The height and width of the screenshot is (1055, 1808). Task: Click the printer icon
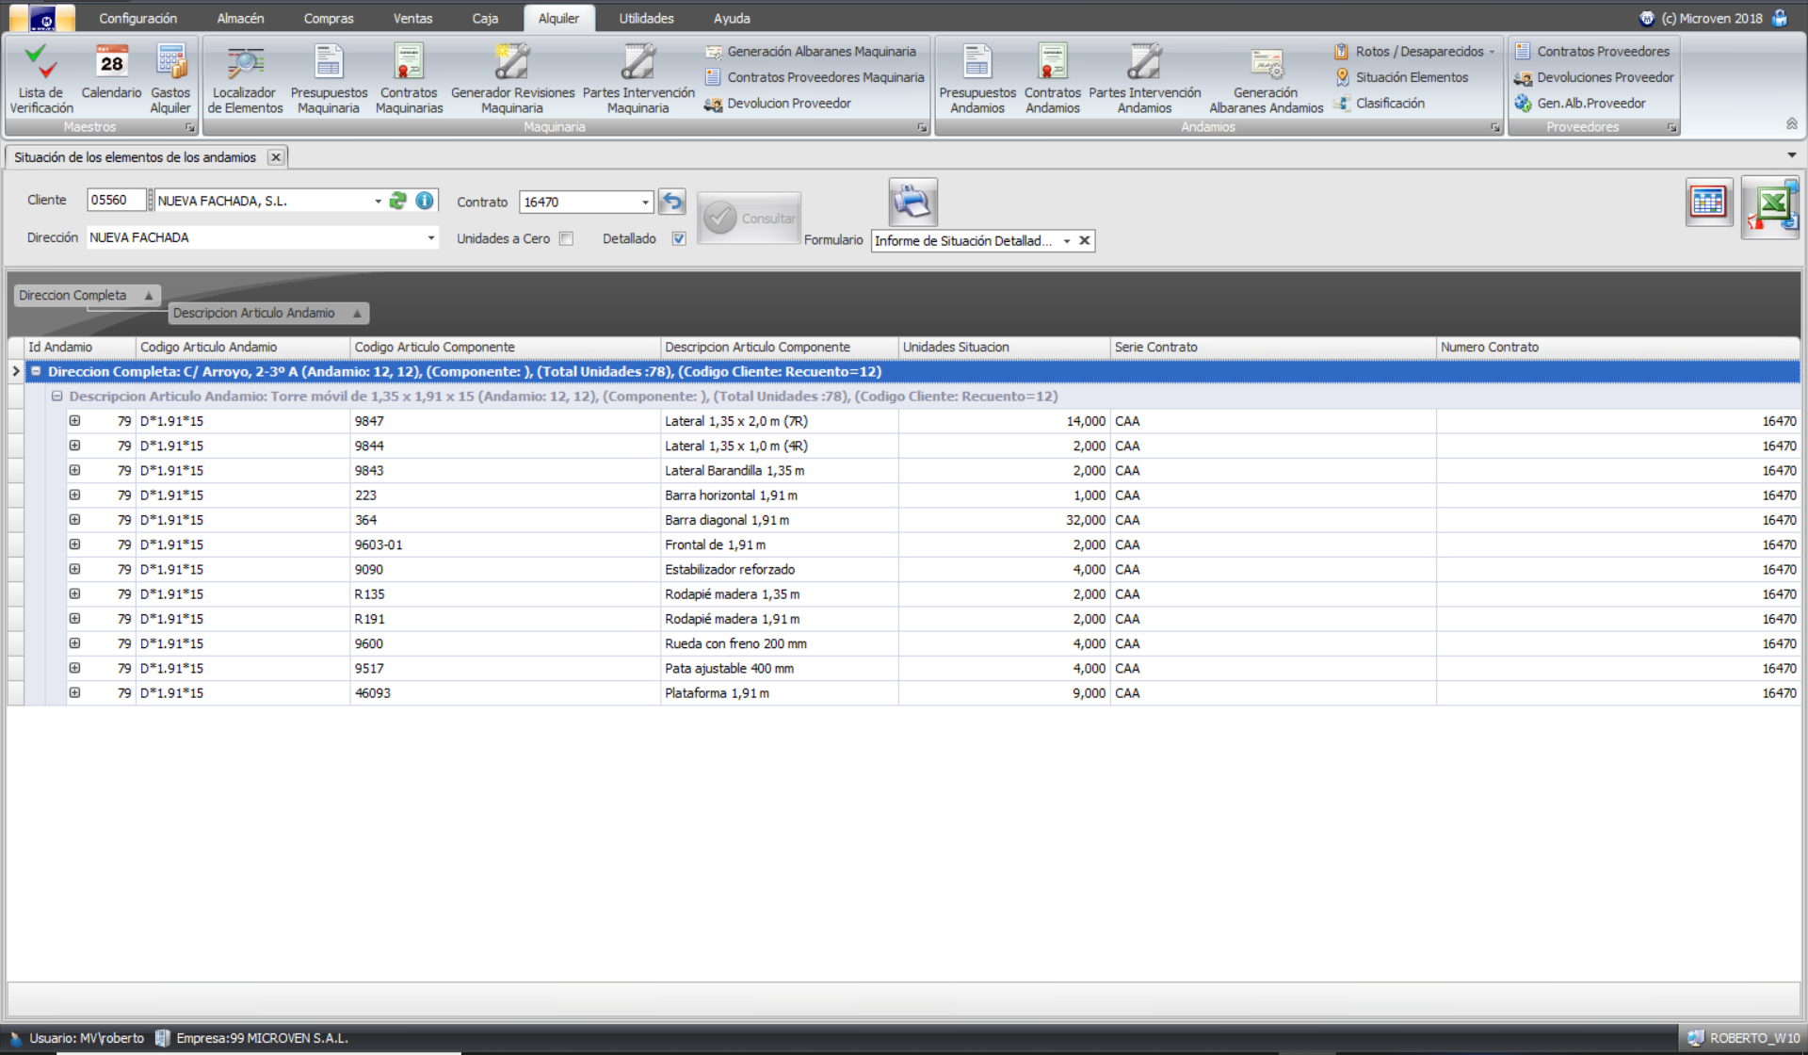912,203
